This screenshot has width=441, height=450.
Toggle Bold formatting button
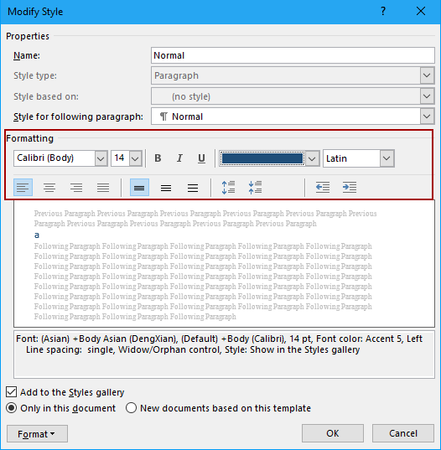pos(158,158)
